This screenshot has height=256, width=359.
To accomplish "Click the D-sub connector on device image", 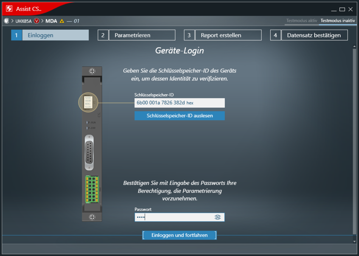I will [x=90, y=152].
